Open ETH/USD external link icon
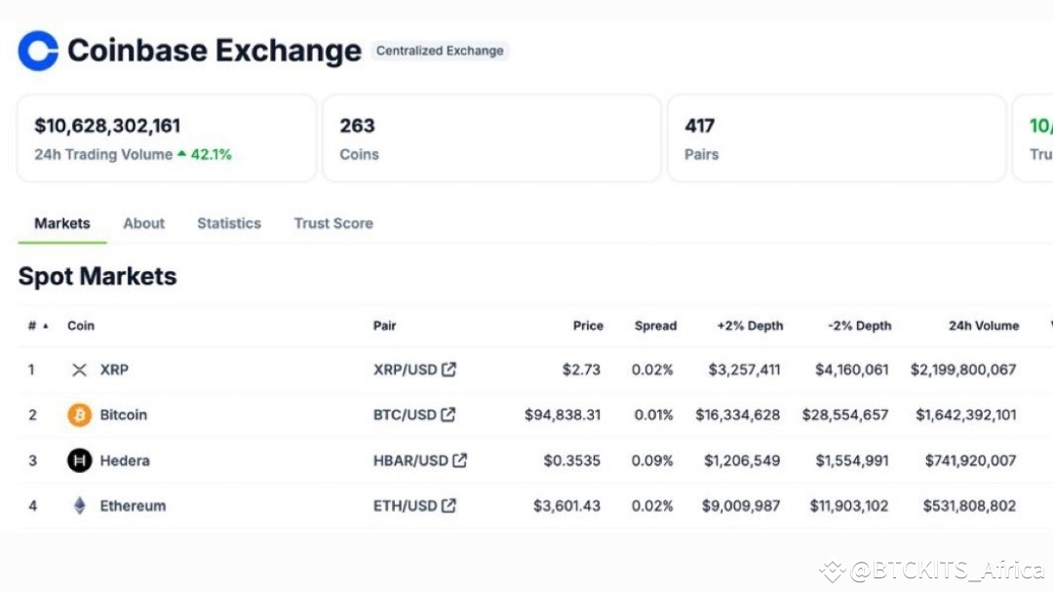Screen dimensions: 1053x592 448,505
